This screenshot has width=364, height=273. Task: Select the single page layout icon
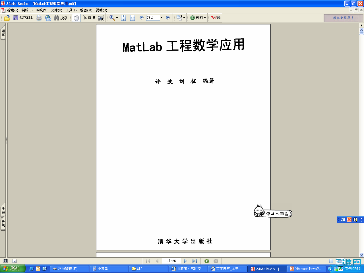(x=331, y=261)
